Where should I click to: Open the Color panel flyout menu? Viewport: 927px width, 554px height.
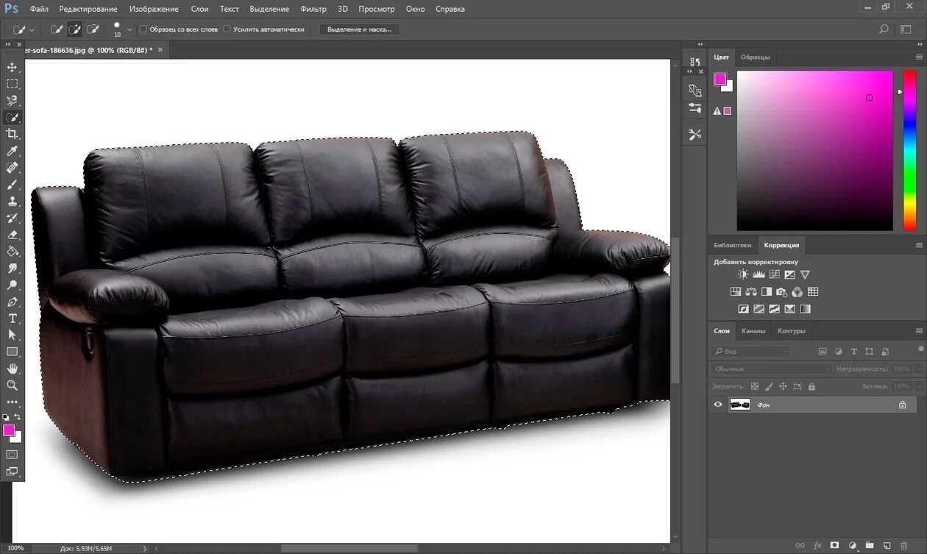pos(919,57)
